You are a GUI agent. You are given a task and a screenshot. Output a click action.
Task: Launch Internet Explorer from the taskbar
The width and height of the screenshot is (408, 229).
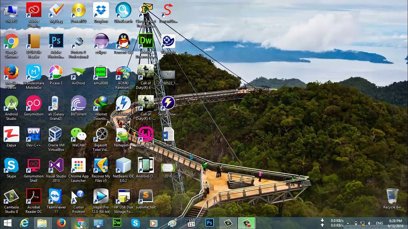click(x=25, y=223)
